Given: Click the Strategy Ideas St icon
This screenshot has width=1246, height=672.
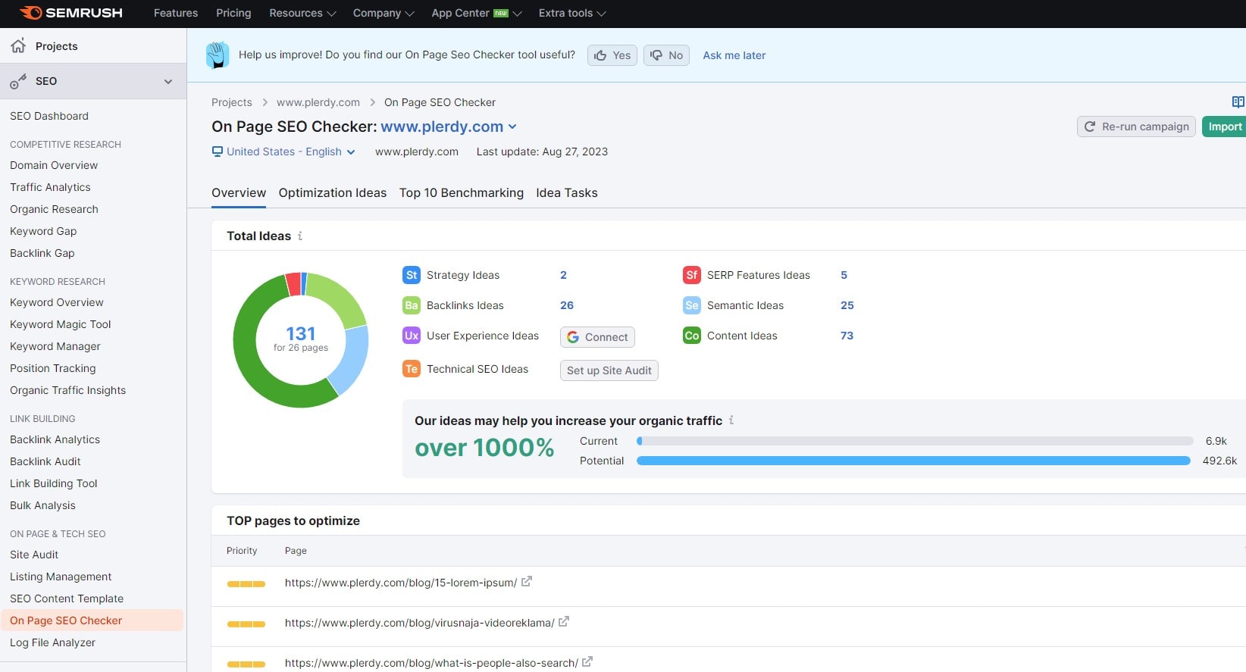Looking at the screenshot, I should 411,275.
